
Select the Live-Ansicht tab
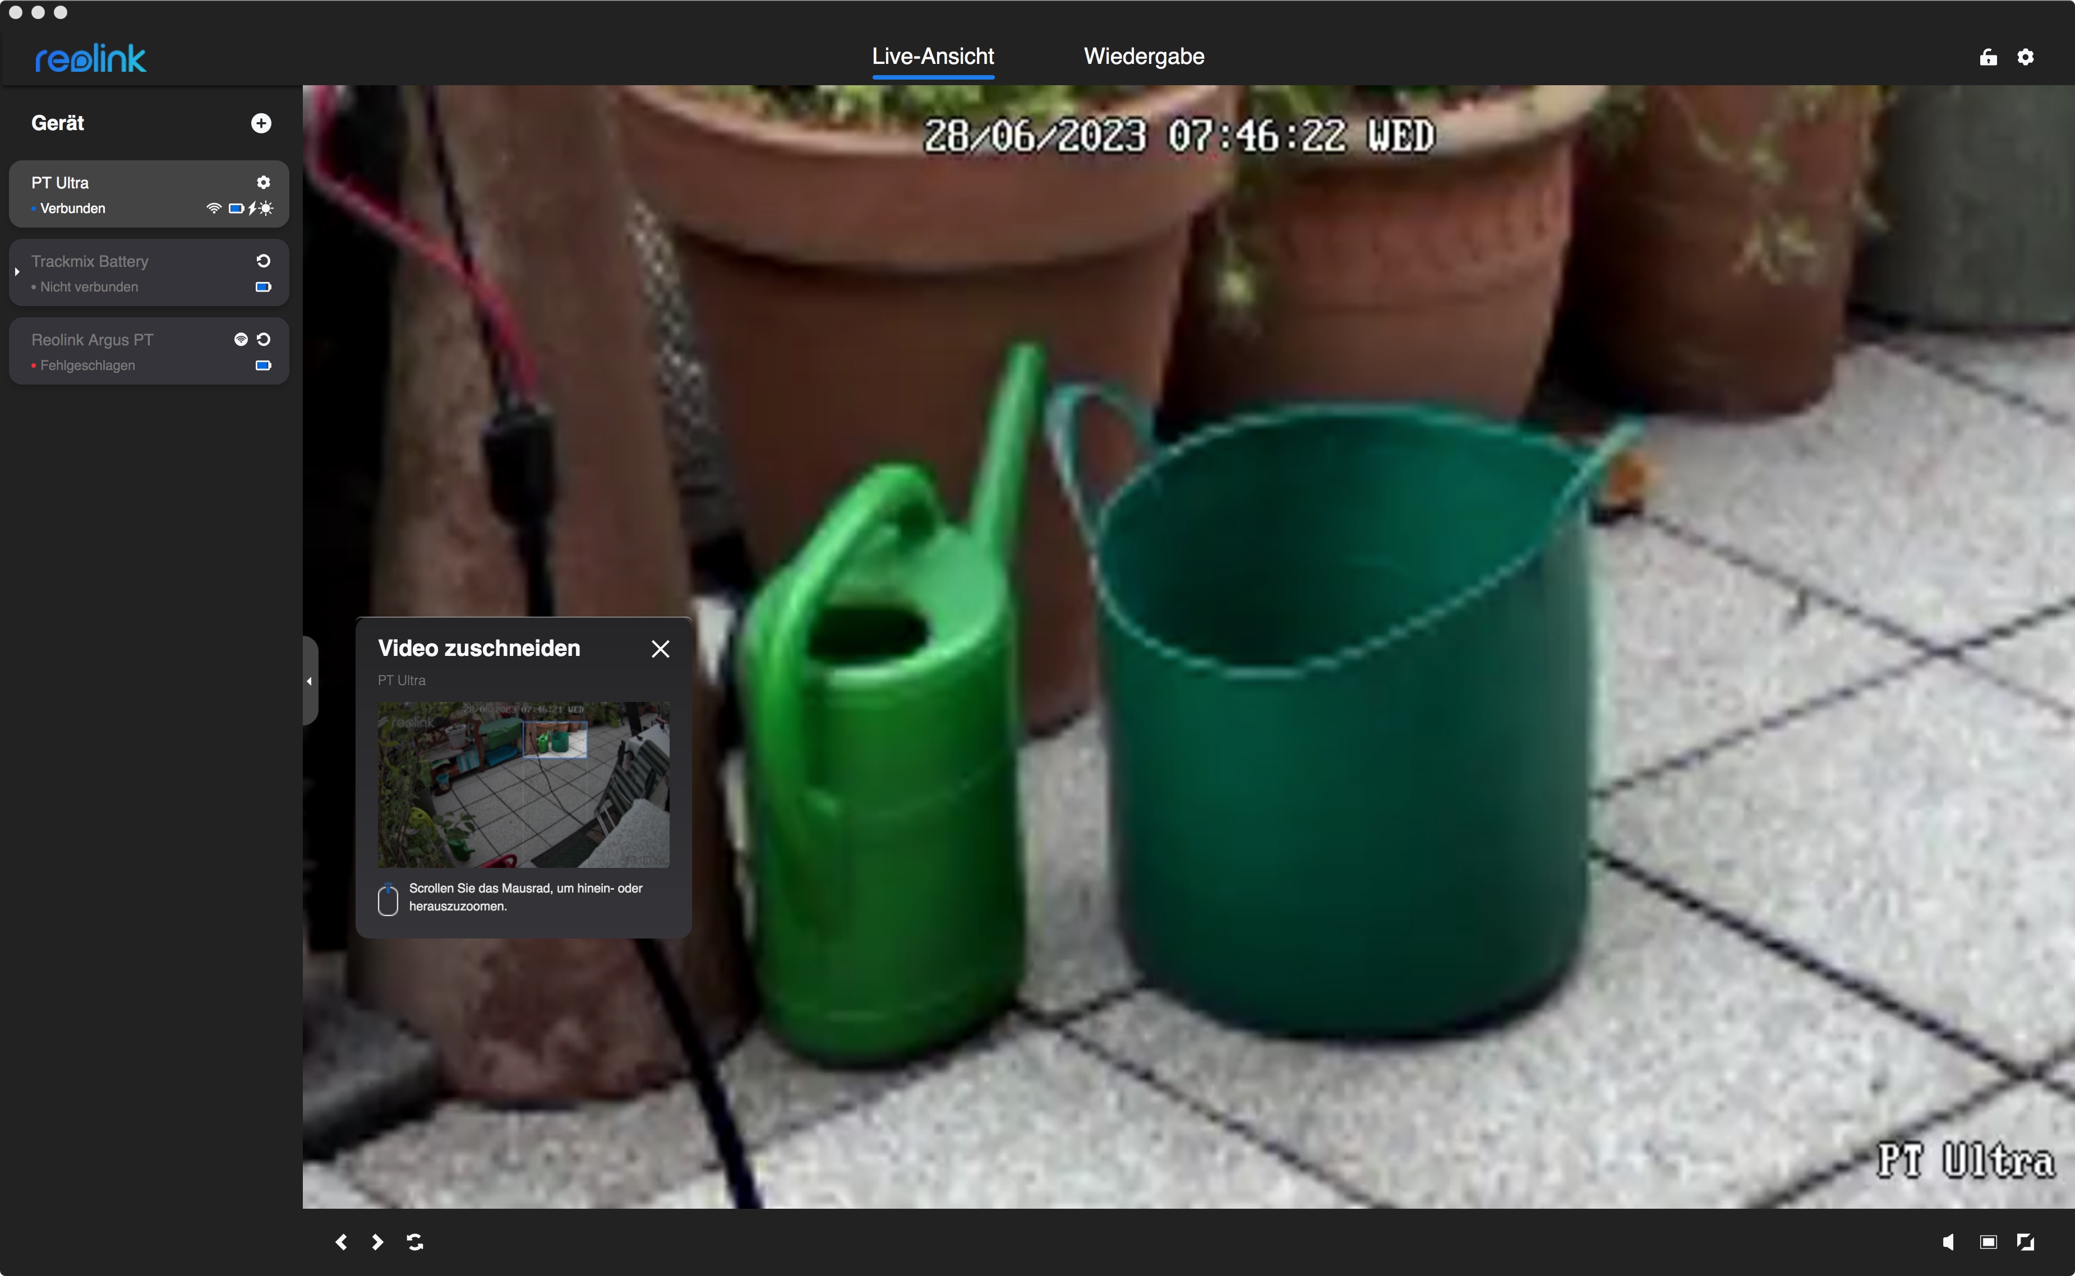[932, 57]
